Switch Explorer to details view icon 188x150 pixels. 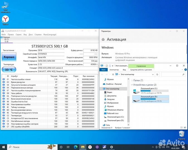coord(182,127)
